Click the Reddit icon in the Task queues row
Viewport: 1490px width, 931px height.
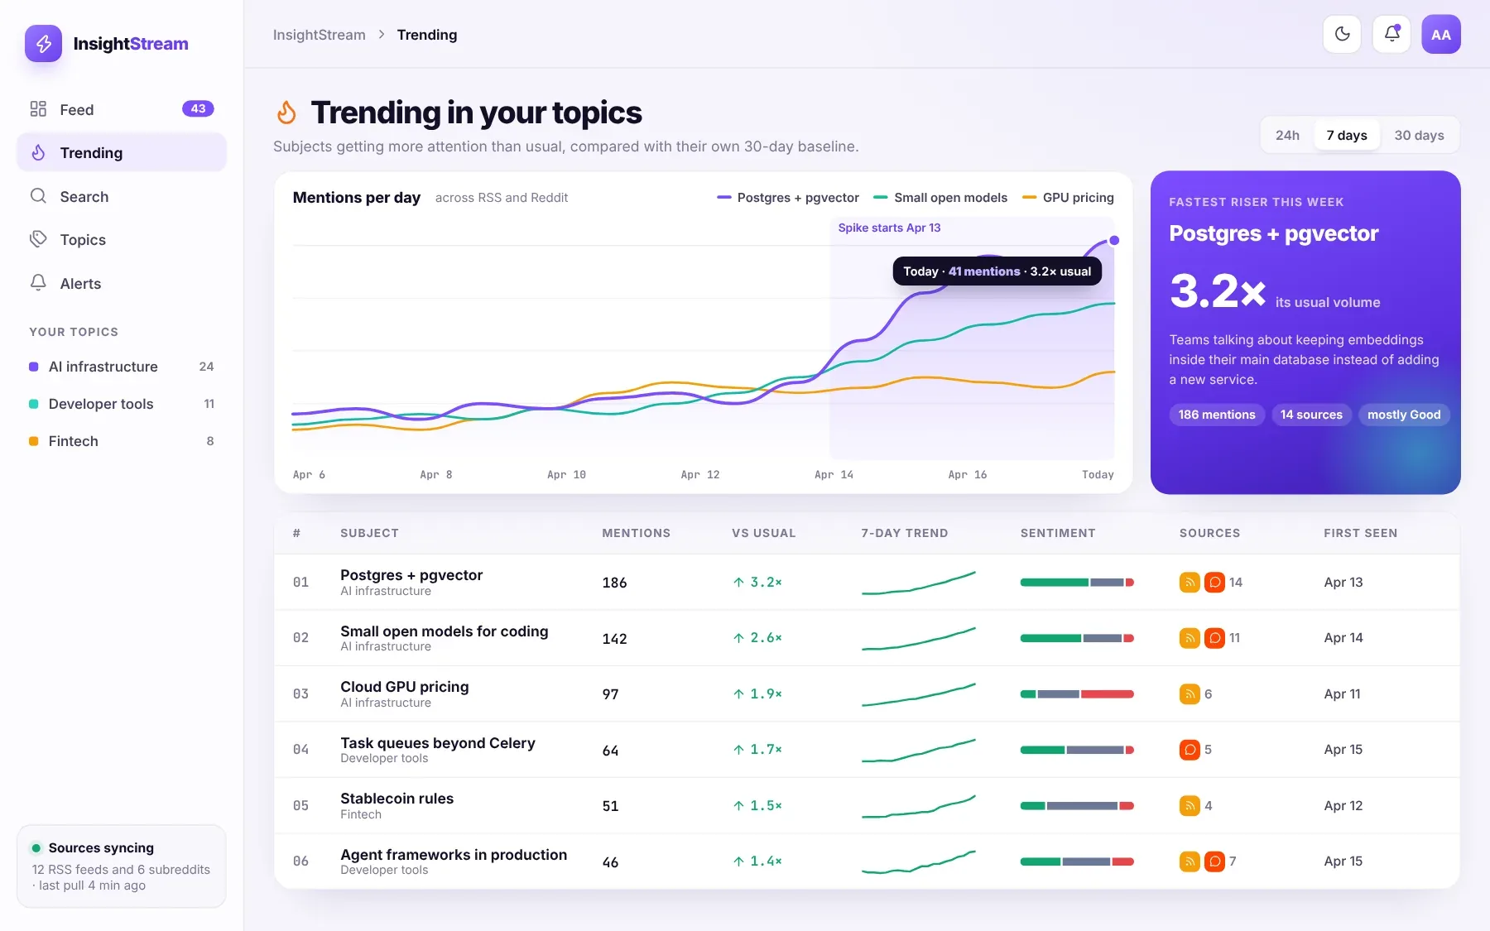[1190, 750]
